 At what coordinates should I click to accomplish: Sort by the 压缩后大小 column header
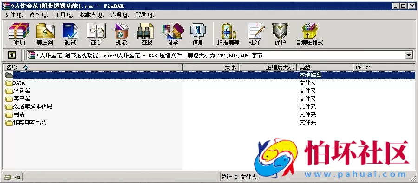268,68
